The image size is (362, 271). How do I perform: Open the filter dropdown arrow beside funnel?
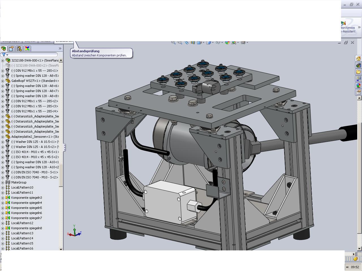click(x=7, y=55)
